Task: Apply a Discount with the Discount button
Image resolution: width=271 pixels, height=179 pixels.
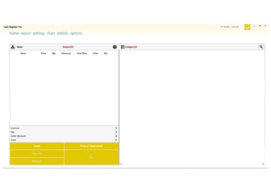Action: 36,161
